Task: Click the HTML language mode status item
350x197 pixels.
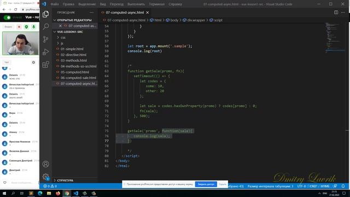Action: [325, 186]
